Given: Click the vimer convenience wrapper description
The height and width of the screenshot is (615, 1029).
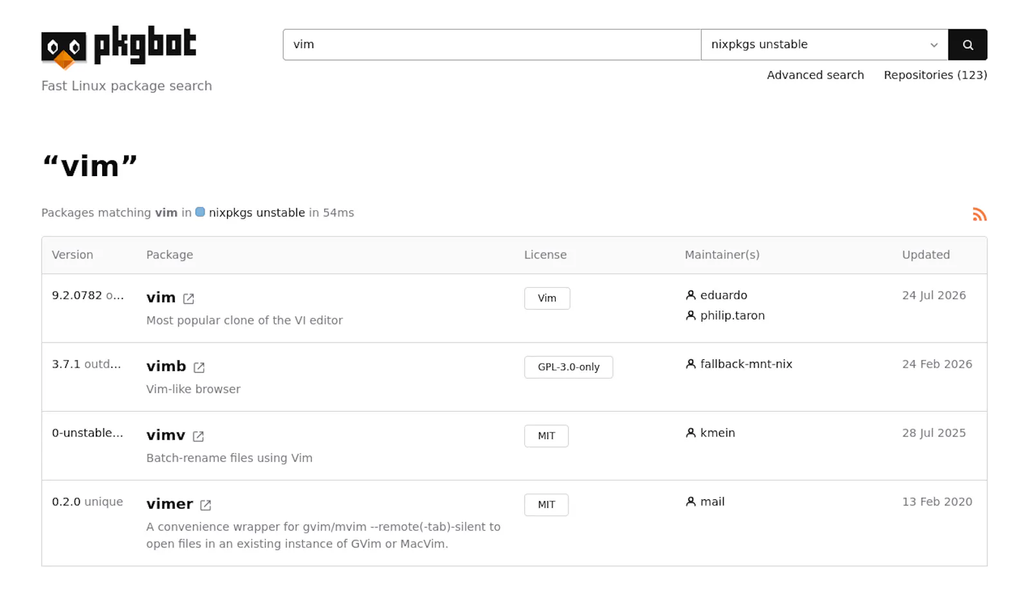Looking at the screenshot, I should click(x=323, y=535).
